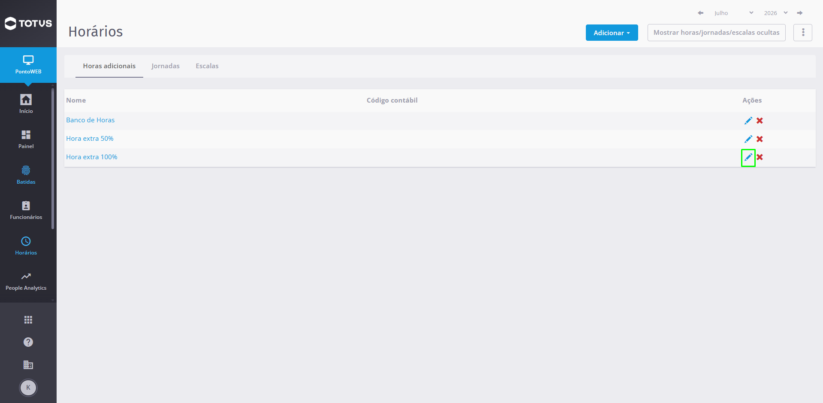Click the Nome column header

click(76, 100)
